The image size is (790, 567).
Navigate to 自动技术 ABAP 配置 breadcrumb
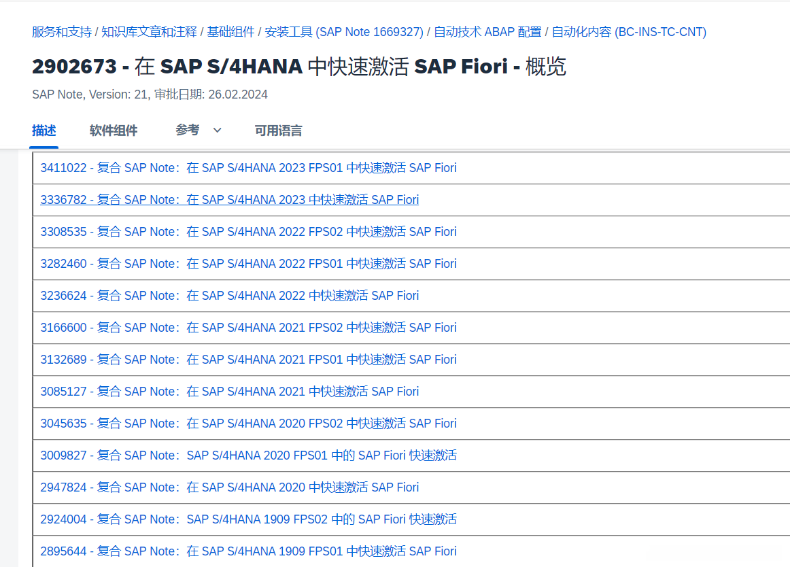487,32
